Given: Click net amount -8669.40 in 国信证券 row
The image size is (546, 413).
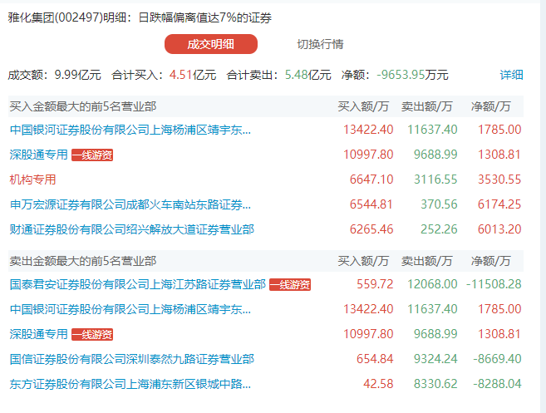Looking at the screenshot, I should click(497, 359).
